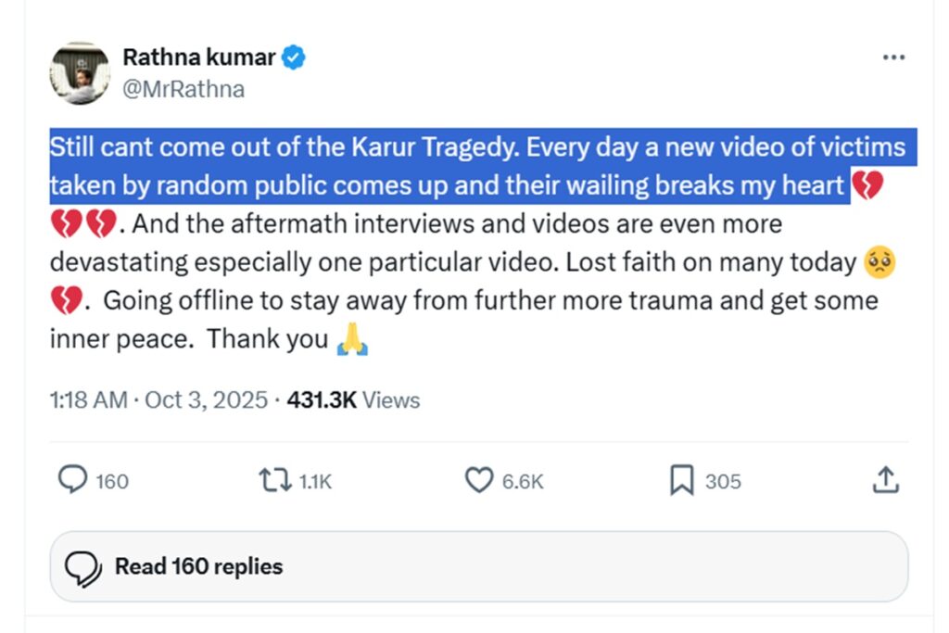
Task: Click the blue verified badge
Action: click(x=294, y=57)
